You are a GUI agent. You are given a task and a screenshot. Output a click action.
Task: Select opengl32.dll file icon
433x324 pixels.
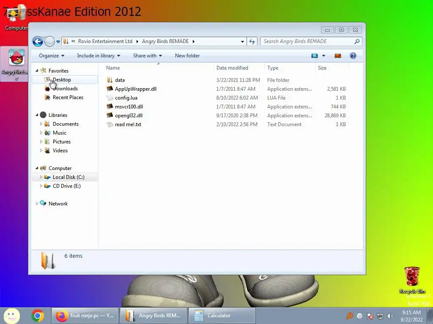click(x=110, y=115)
